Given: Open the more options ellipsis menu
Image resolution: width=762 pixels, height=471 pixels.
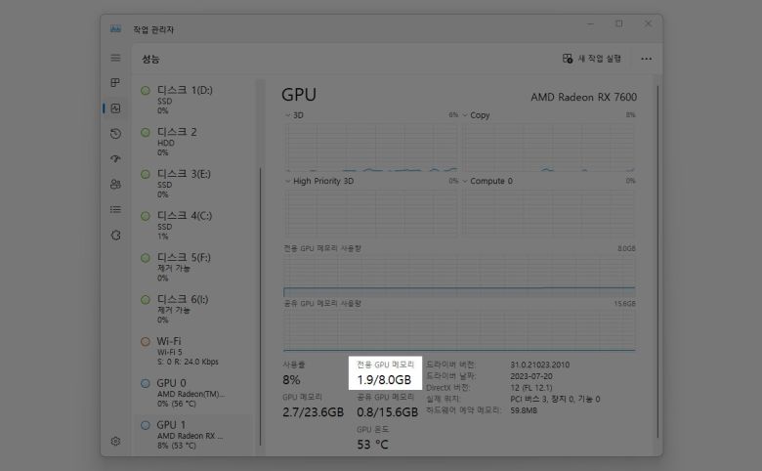Looking at the screenshot, I should [x=646, y=59].
